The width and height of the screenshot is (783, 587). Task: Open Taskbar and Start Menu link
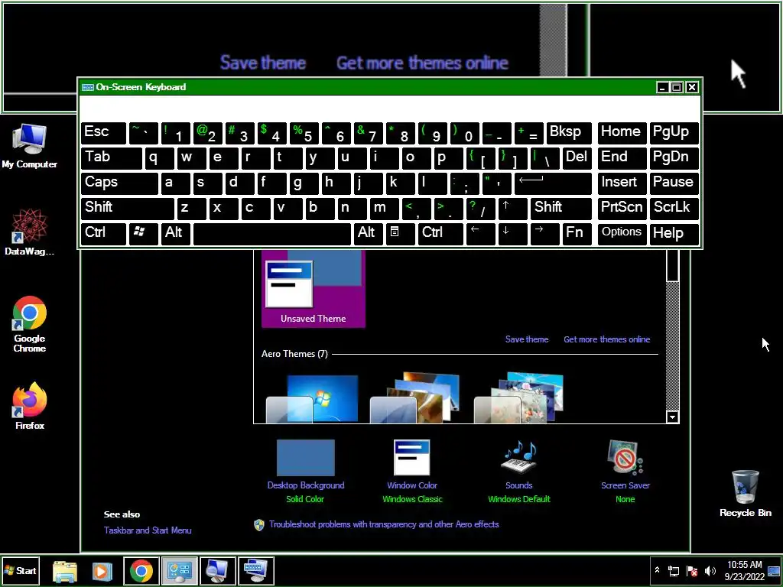point(148,530)
